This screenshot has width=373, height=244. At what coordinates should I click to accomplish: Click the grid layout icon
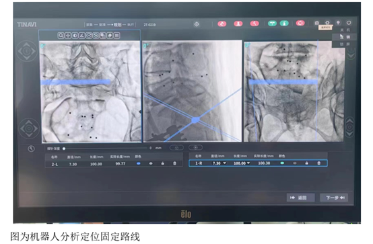coord(116,36)
